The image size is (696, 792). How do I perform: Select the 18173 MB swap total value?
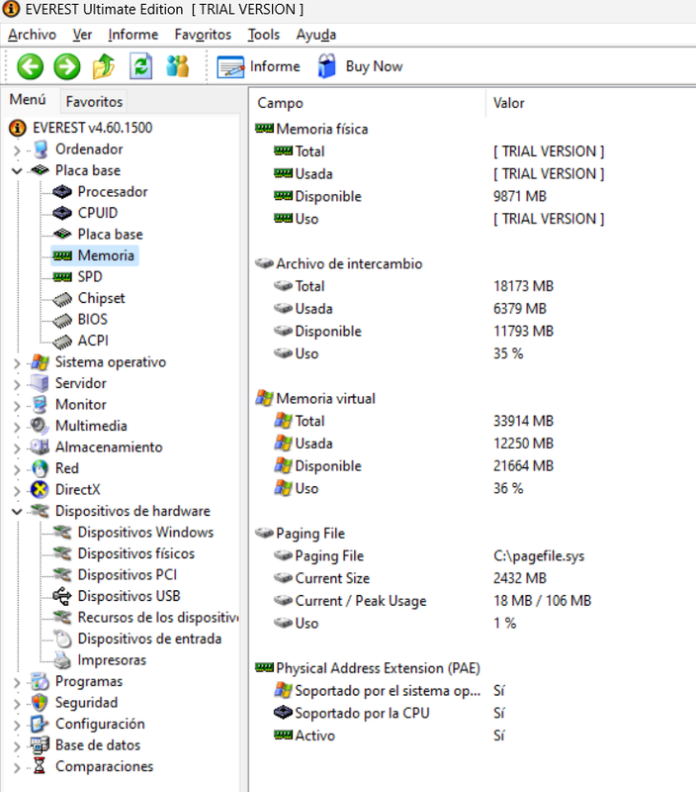point(523,286)
